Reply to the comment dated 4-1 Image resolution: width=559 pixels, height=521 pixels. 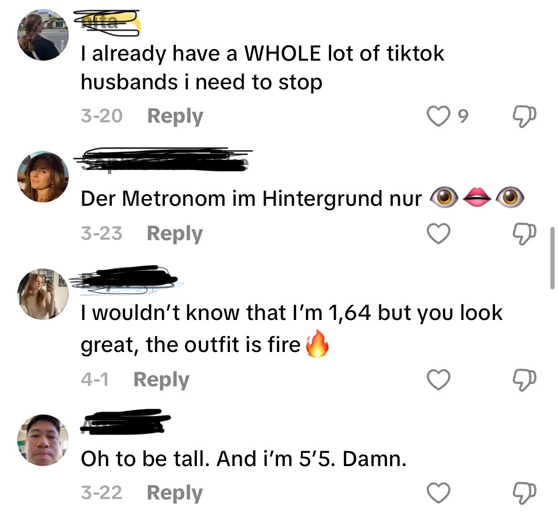coord(161,380)
